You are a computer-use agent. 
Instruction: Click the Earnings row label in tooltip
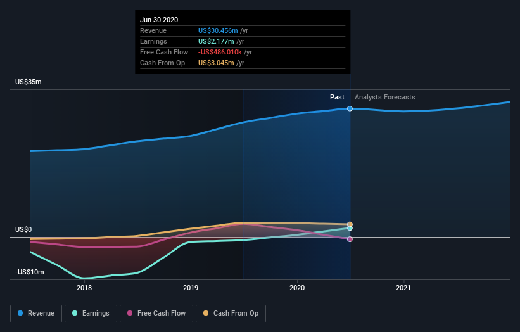(x=153, y=41)
